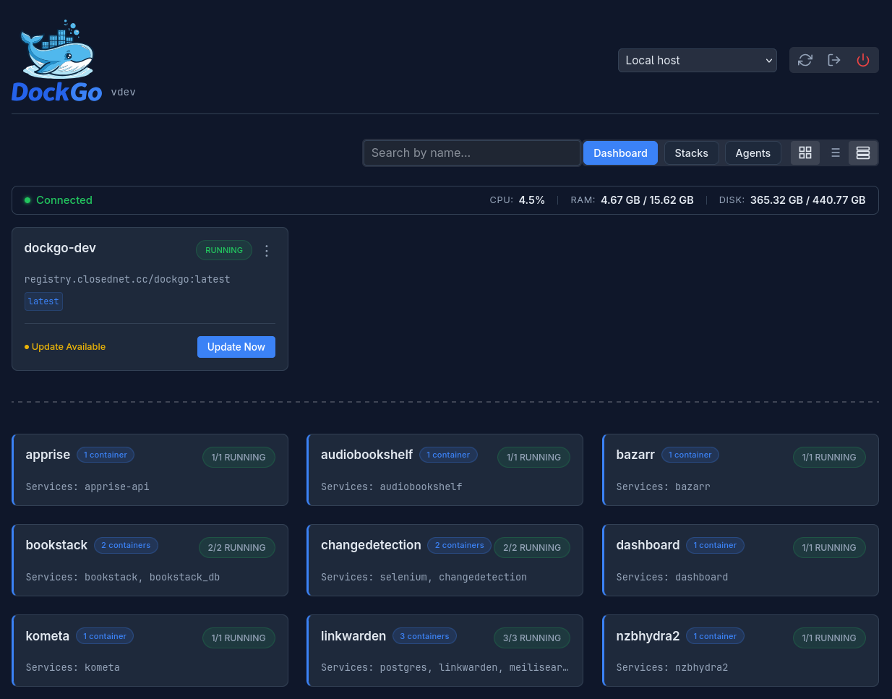This screenshot has height=699, width=892.
Task: Click the 1/1 RUNNING badge on bazarr
Action: point(829,457)
